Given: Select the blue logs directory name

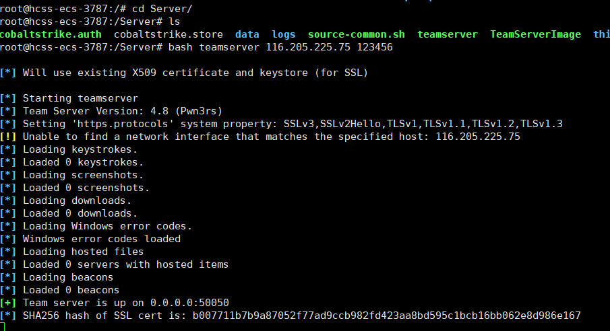Looking at the screenshot, I should tap(284, 34).
